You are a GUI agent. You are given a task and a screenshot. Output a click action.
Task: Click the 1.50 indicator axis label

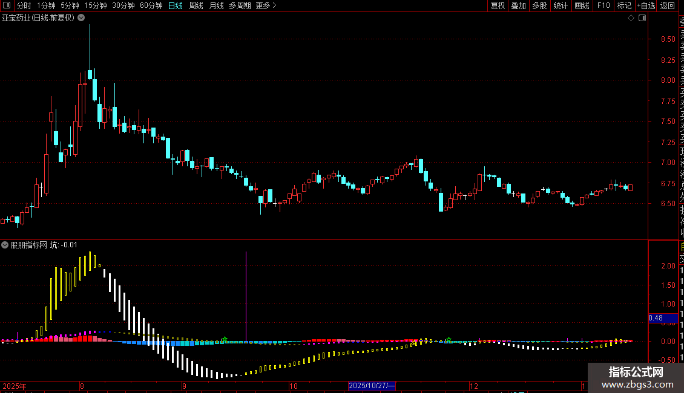click(x=668, y=285)
